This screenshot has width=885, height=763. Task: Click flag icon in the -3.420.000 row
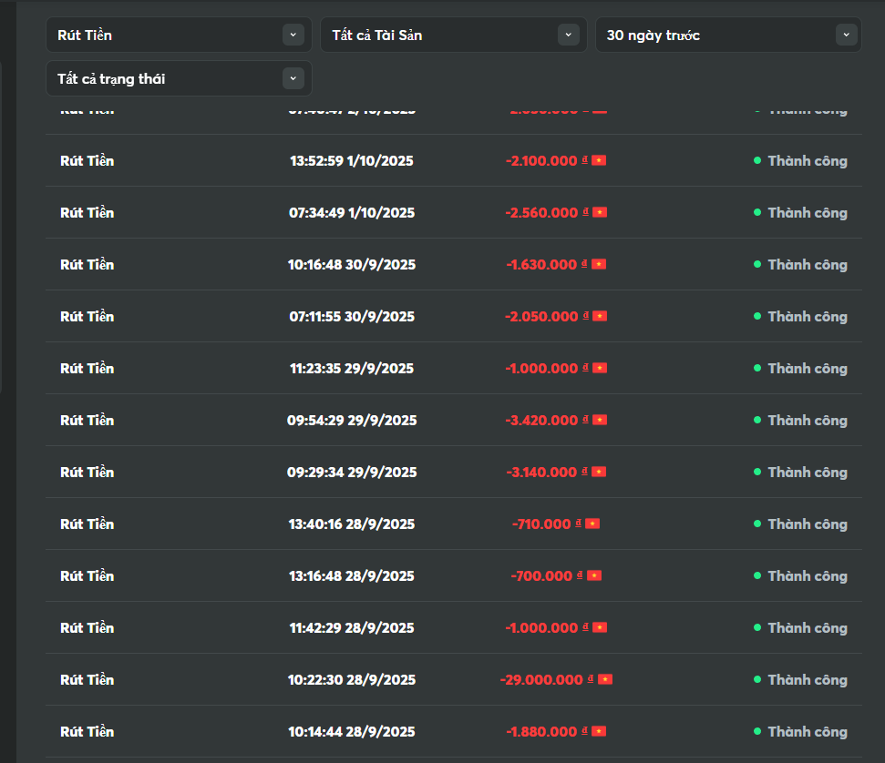(599, 421)
